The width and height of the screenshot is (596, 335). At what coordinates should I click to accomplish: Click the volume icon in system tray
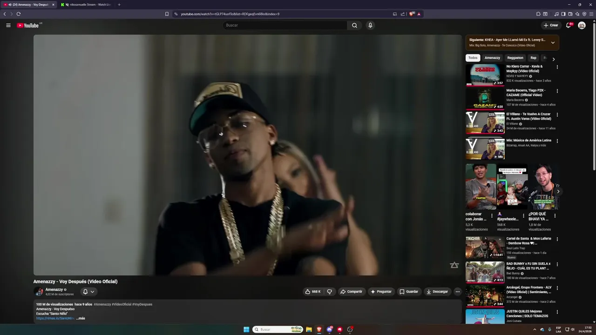[x=572, y=329]
